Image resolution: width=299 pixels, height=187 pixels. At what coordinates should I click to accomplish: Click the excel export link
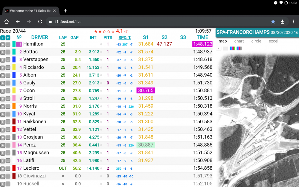(x=273, y=41)
